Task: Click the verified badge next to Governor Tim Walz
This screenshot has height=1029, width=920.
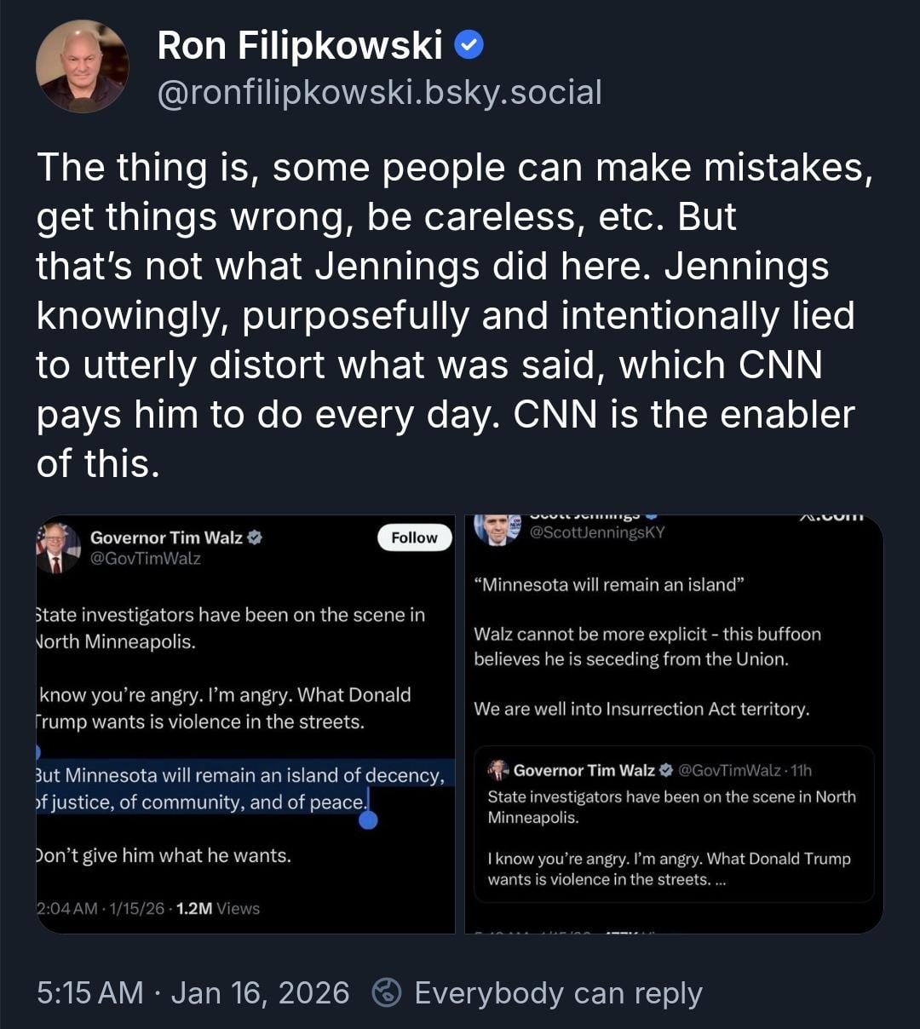Action: (254, 537)
